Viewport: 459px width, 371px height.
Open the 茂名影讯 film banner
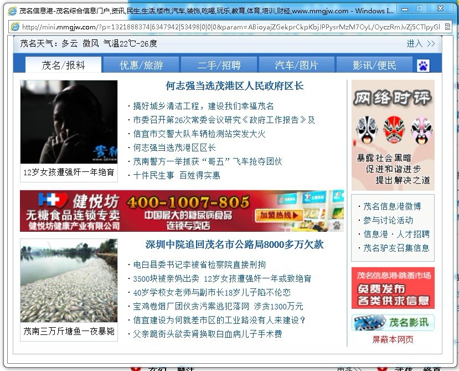pyautogui.click(x=393, y=322)
